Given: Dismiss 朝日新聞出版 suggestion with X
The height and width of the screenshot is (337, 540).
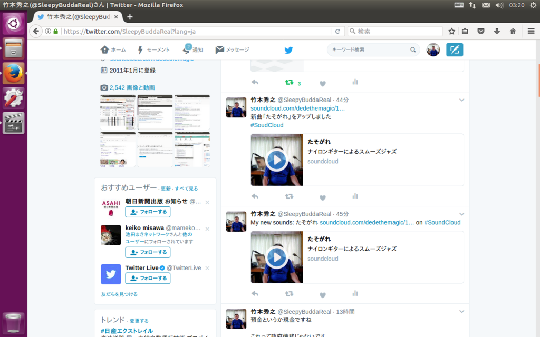Looking at the screenshot, I should point(207,202).
